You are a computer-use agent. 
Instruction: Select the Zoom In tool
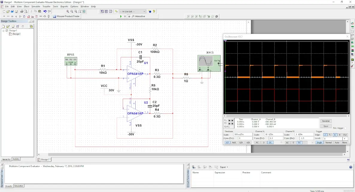click(68, 11)
